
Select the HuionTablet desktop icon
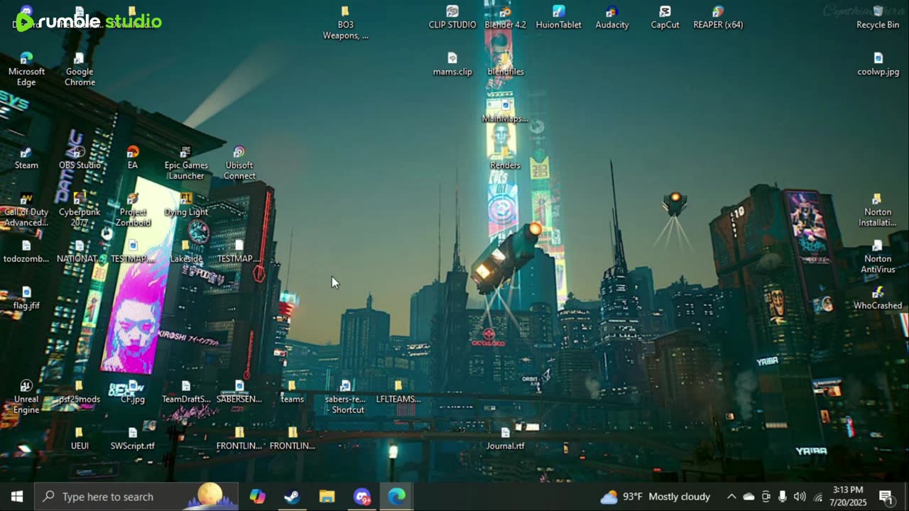[559, 17]
